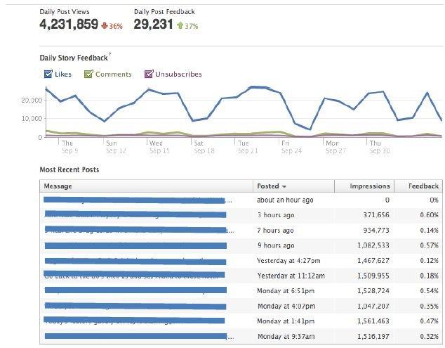Click the 1,528,724 impressions value
445x348 pixels.
373,291
